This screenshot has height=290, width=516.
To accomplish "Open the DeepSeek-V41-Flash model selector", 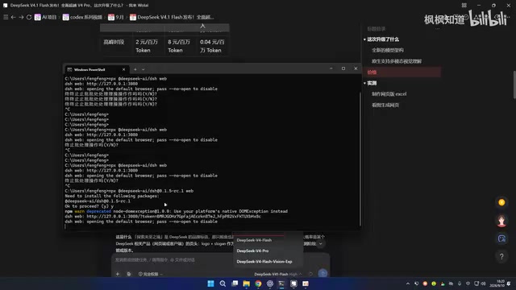I will click(277, 274).
